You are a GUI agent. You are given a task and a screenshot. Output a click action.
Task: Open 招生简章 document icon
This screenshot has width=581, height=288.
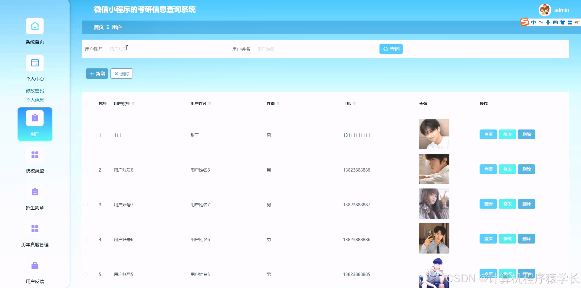coord(34,191)
